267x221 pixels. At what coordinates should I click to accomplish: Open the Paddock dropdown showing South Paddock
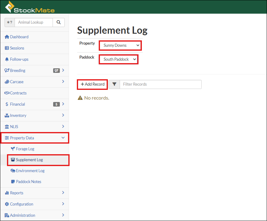(119, 59)
